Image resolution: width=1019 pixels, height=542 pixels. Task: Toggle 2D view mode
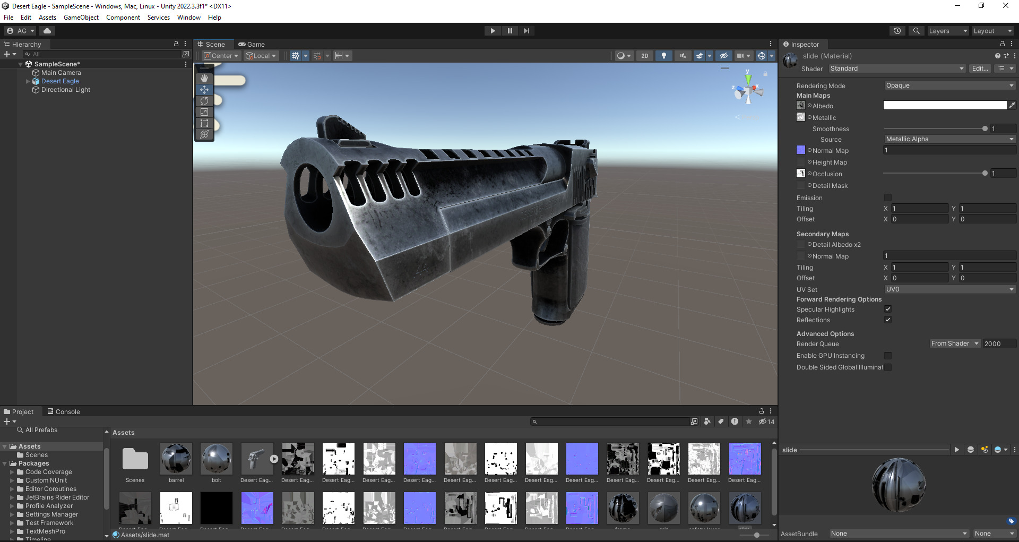[644, 56]
